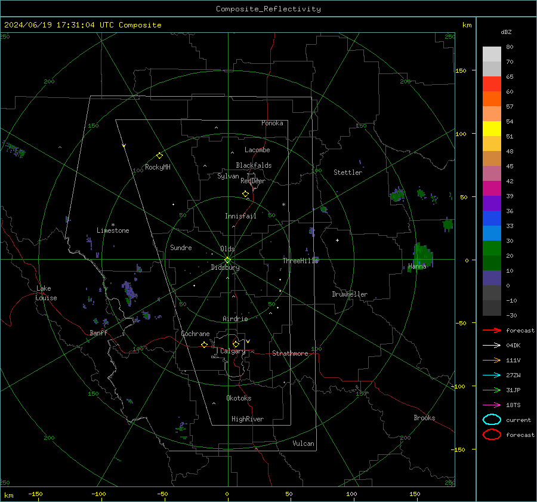Click the Brooks city label
This screenshot has width=537, height=502.
coord(424,418)
